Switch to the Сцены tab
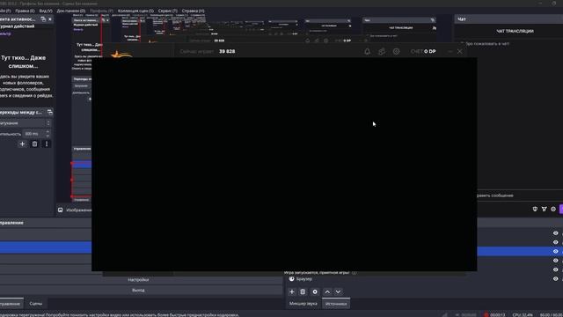The image size is (563, 317). [35, 304]
